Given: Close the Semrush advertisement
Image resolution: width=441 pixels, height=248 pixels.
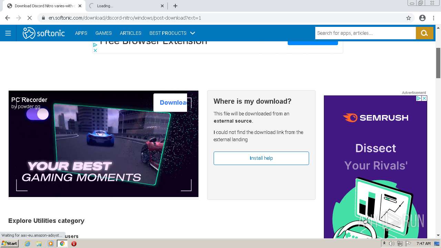Looking at the screenshot, I should click(x=424, y=98).
